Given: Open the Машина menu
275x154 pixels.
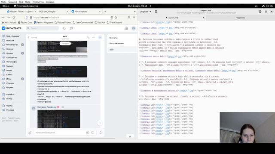Looking at the screenshot, I should tap(13, 2).
